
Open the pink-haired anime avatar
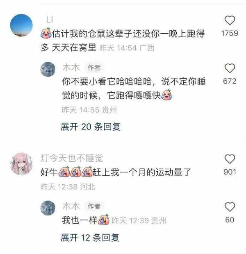[21, 164]
